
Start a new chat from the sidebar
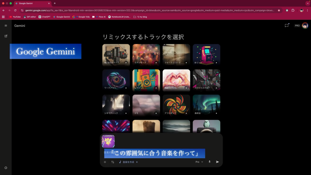6,36
